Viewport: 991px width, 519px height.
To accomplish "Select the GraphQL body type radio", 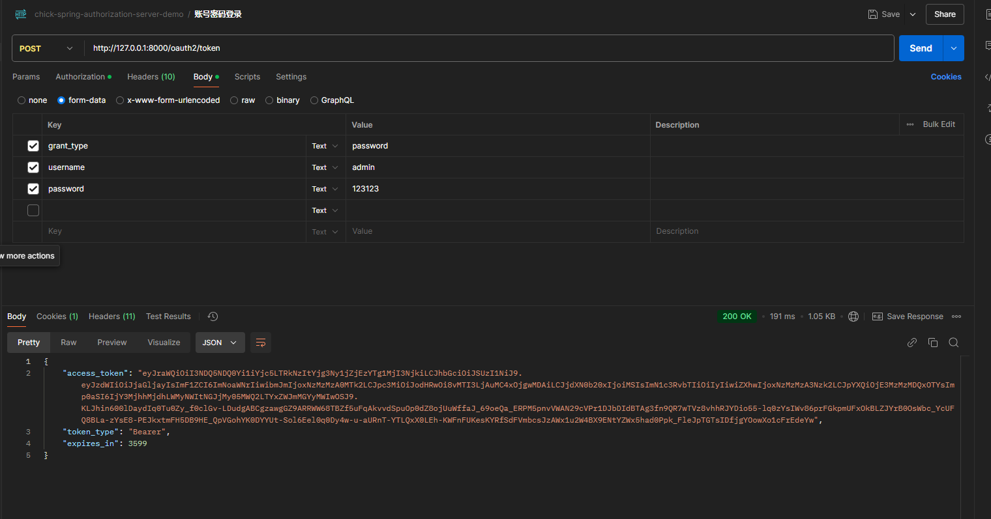I will pos(314,100).
